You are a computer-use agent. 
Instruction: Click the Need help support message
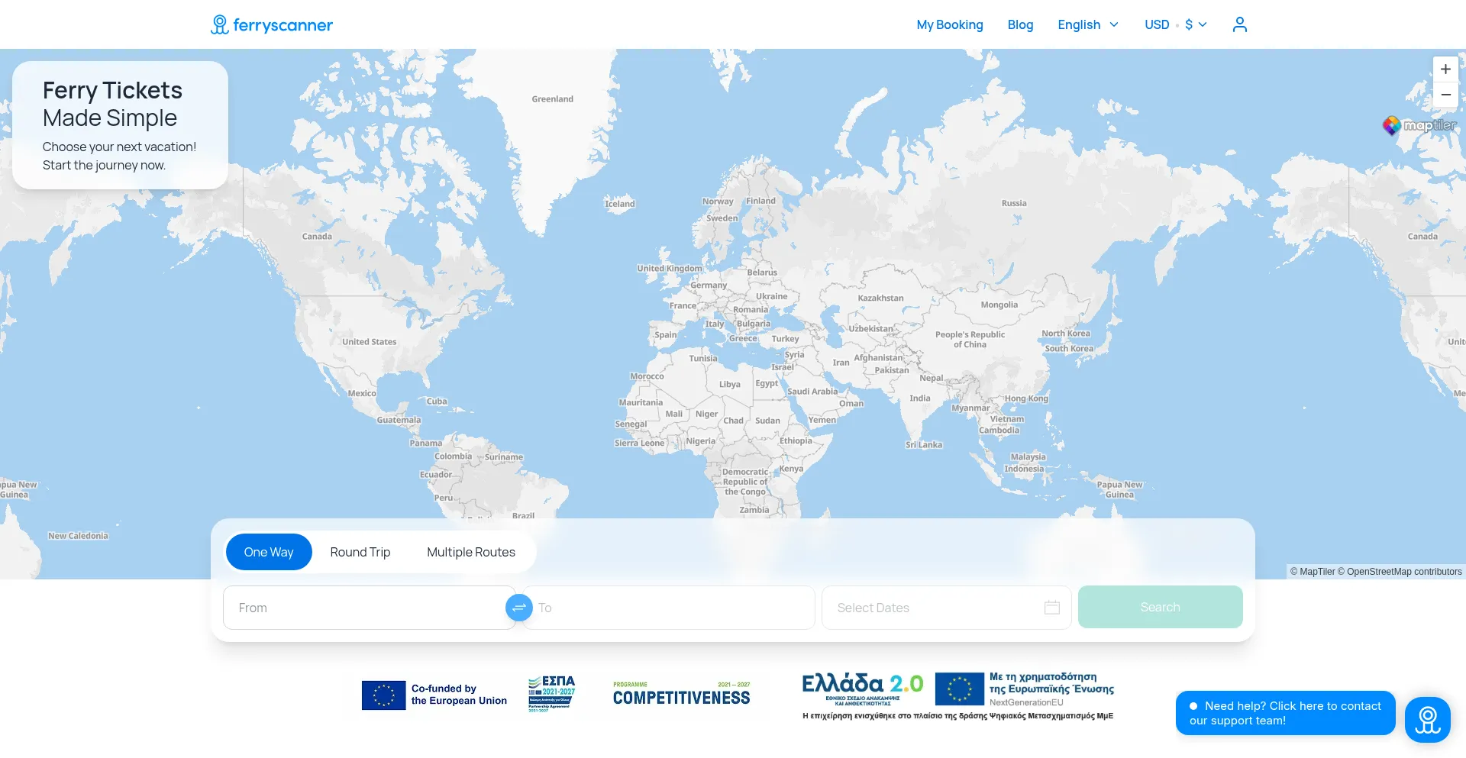coord(1285,713)
